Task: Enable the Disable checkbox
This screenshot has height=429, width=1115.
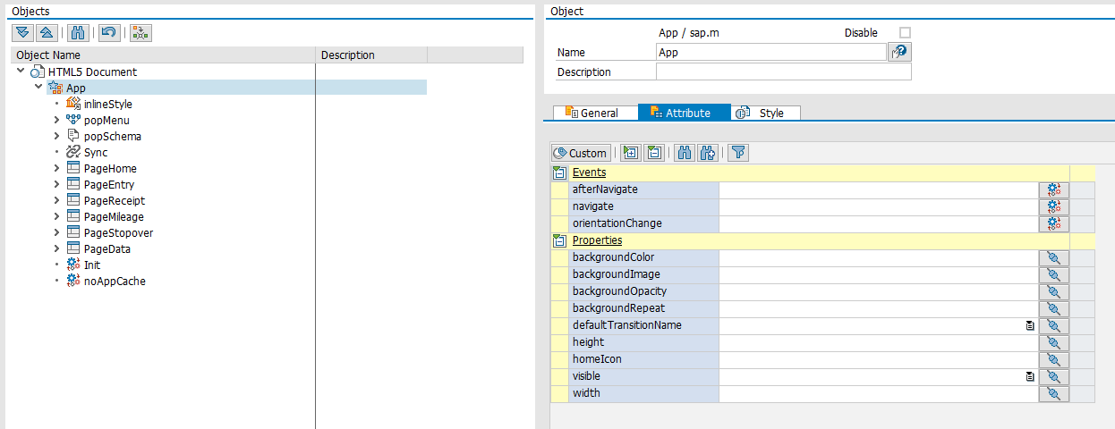Action: click(905, 33)
